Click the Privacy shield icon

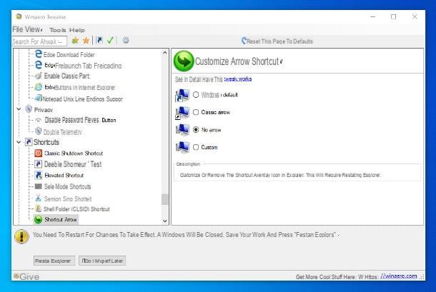point(29,109)
